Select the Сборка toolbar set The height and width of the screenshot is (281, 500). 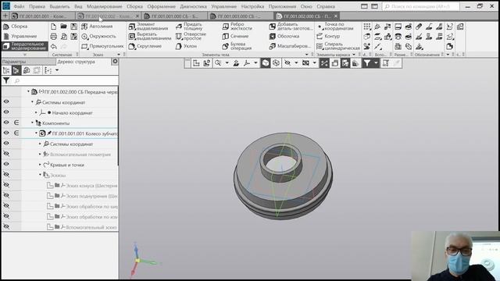[16, 27]
